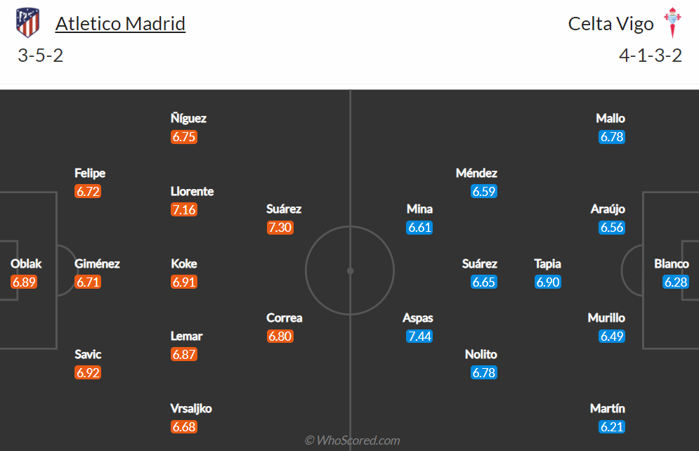Select Aspas's 7.44 rating badge

coord(419,336)
